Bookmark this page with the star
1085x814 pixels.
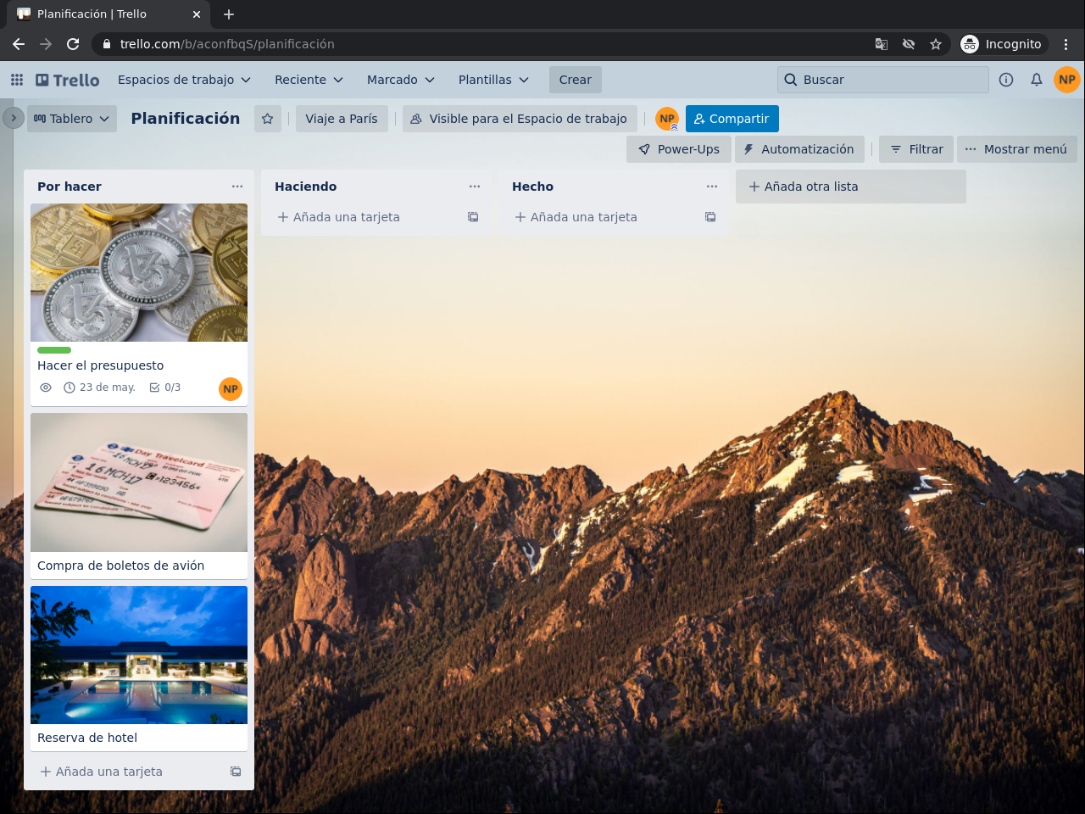pyautogui.click(x=936, y=44)
